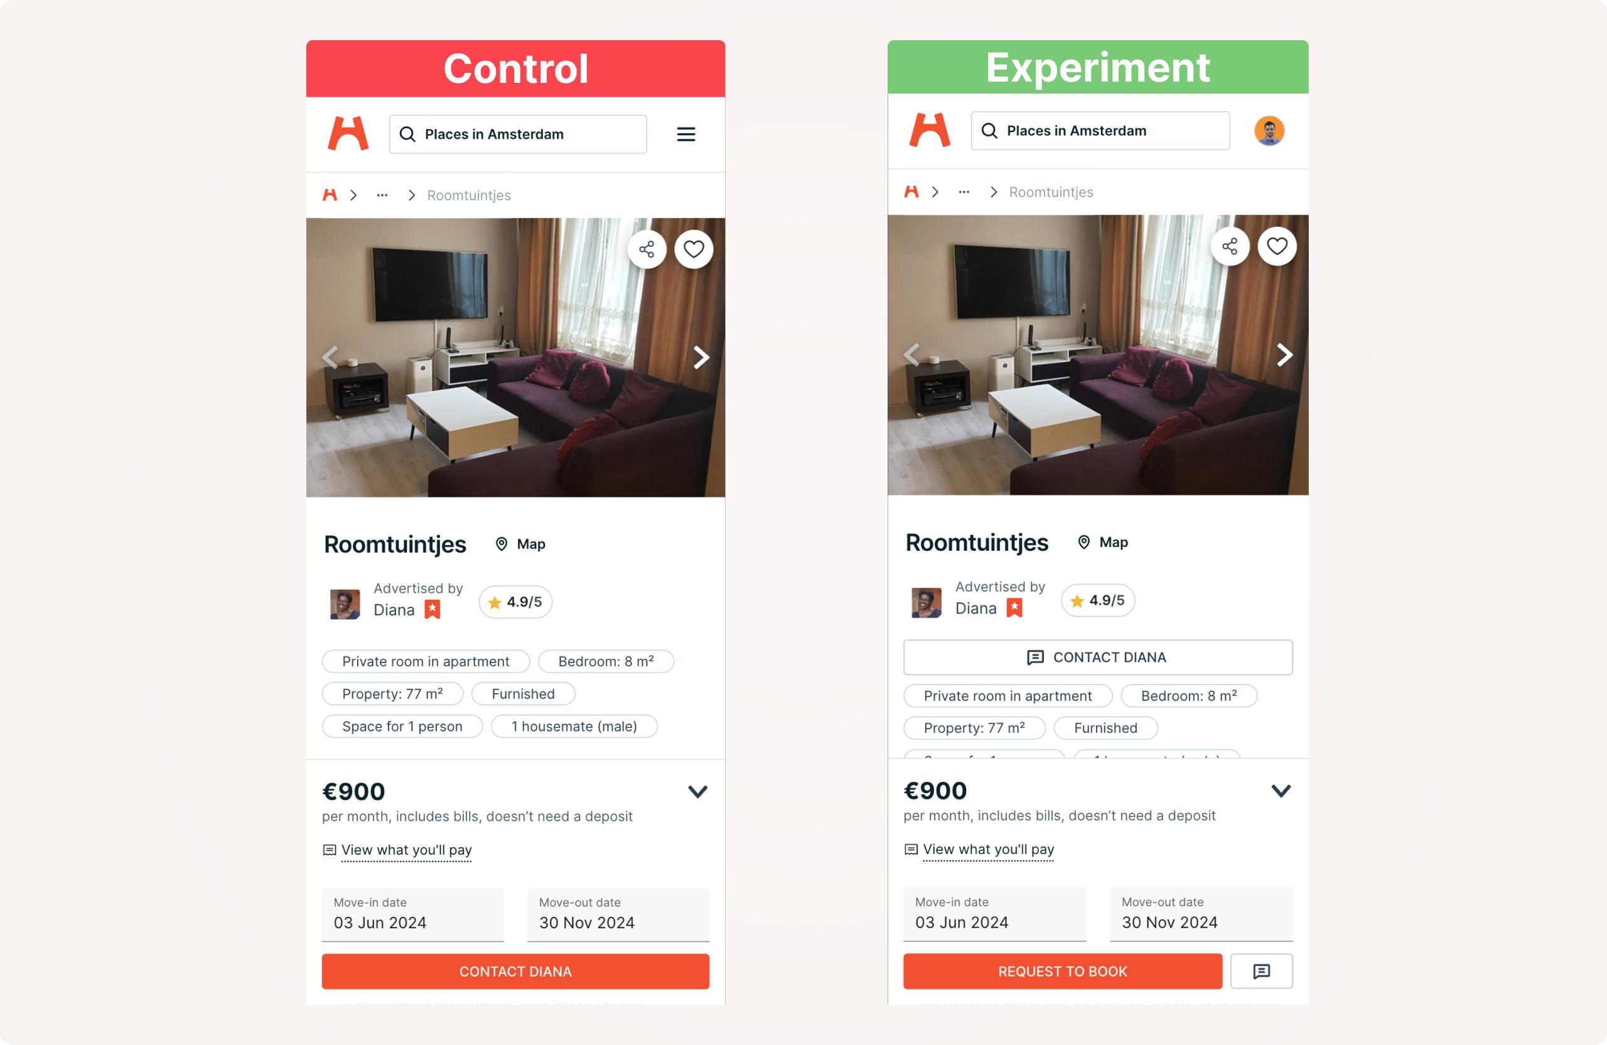Click chat icon button beside Request to Book
The image size is (1607, 1045).
1261,972
